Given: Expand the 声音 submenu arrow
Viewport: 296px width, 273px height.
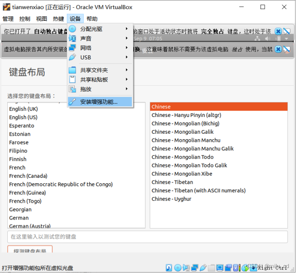Looking at the screenshot, I should pyautogui.click(x=127, y=38).
